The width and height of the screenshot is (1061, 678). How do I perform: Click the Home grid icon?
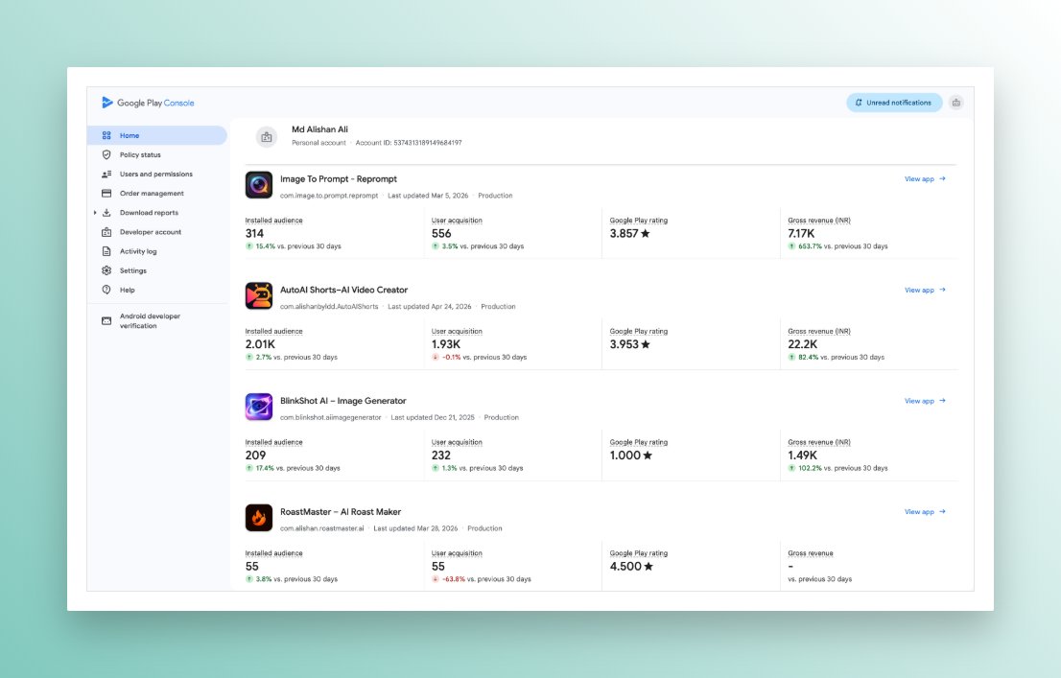[x=106, y=135]
